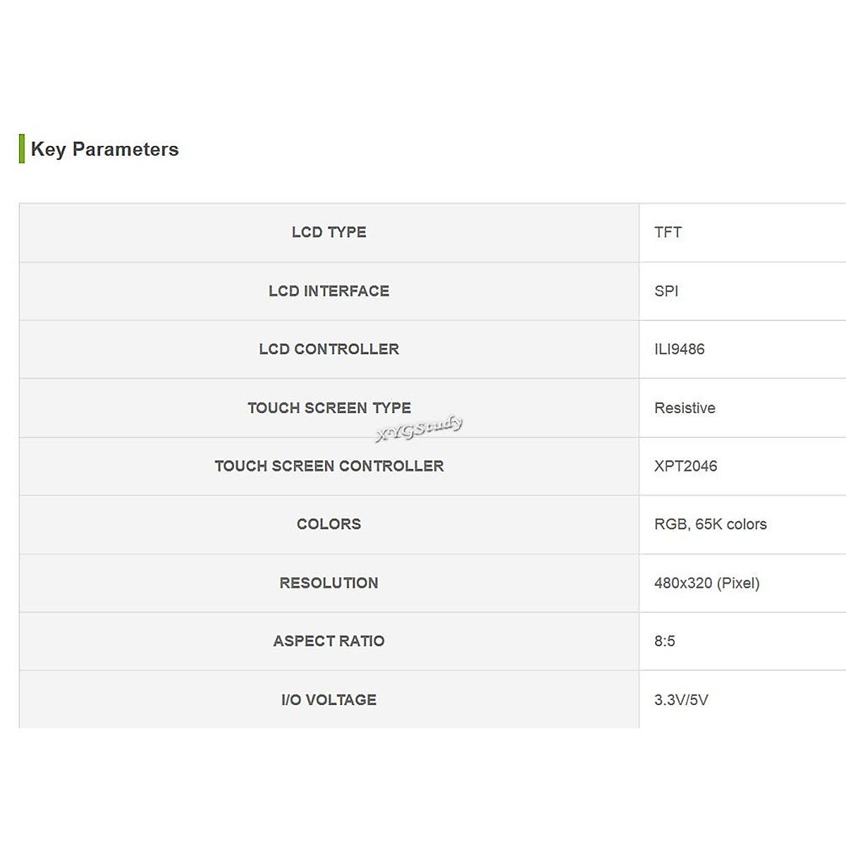Click the "TFT" value
The image size is (846, 846).
point(668,233)
